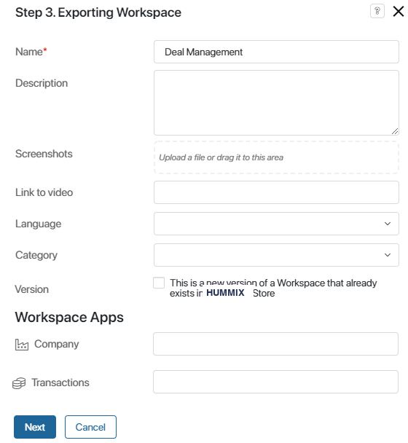Tick the new version checkbox
Screen dimensions: 408x443
pyautogui.click(x=159, y=283)
